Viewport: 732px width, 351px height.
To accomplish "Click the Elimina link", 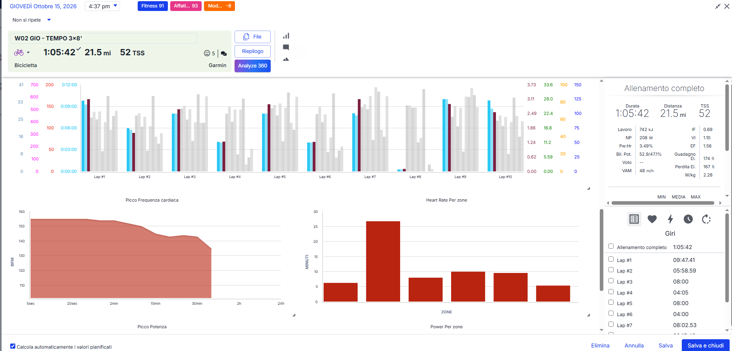I will coord(600,346).
